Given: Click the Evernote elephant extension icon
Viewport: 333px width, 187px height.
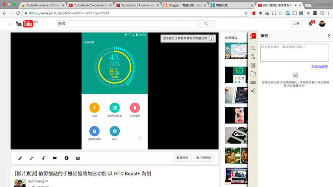Looking at the screenshot, I should [260, 13].
